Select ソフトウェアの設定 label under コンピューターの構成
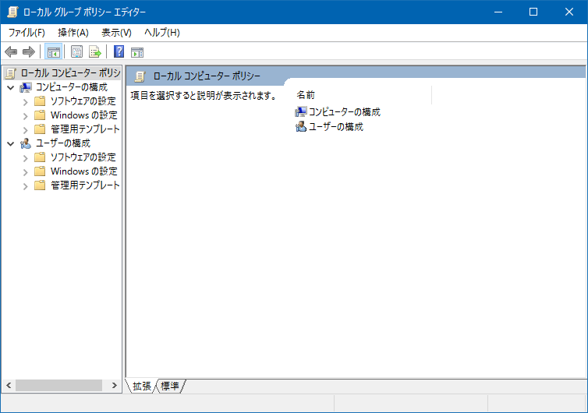 pyautogui.click(x=83, y=101)
